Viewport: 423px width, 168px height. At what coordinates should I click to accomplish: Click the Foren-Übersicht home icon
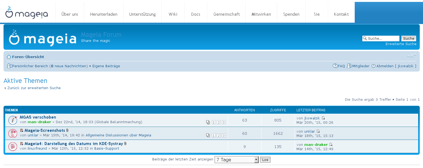pyautogui.click(x=9, y=57)
